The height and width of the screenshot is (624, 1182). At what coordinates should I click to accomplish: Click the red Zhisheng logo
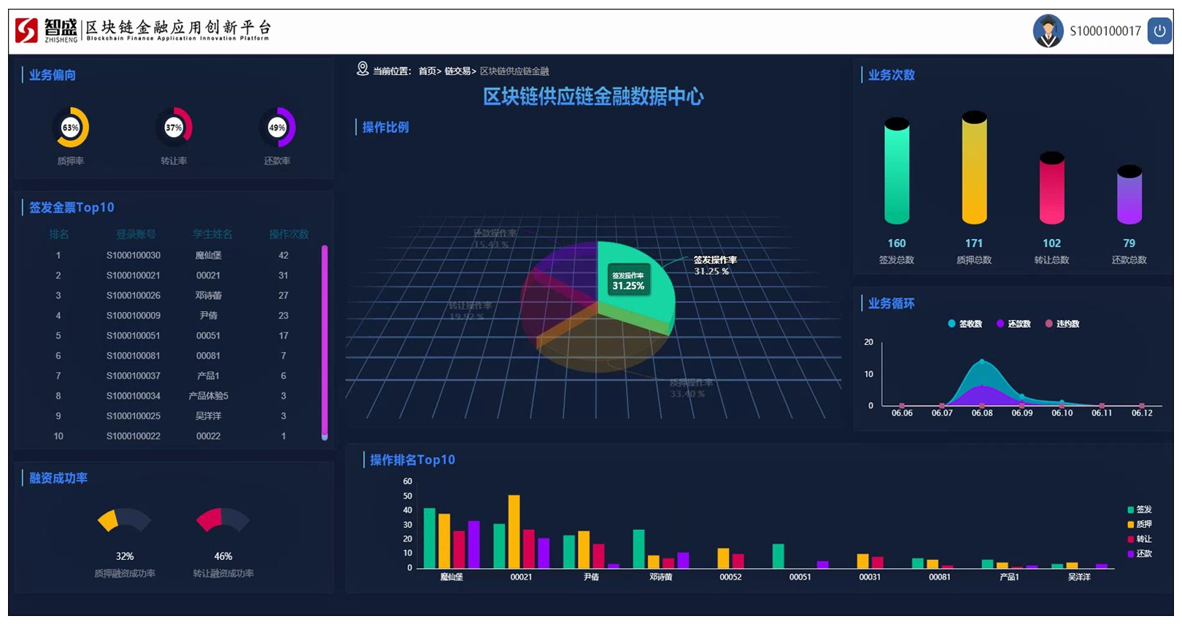pyautogui.click(x=26, y=31)
